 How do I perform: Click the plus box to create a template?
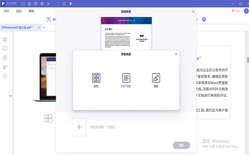[x=79, y=127]
